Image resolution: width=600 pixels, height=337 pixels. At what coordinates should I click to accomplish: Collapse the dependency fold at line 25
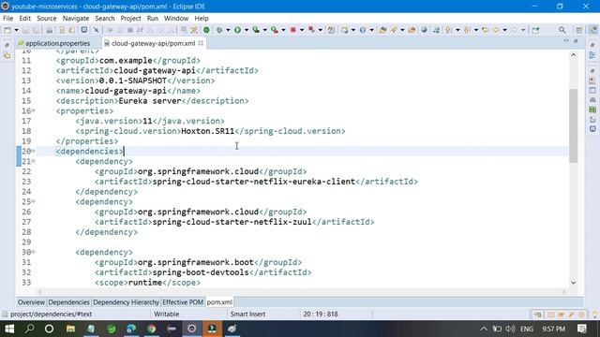[34, 202]
